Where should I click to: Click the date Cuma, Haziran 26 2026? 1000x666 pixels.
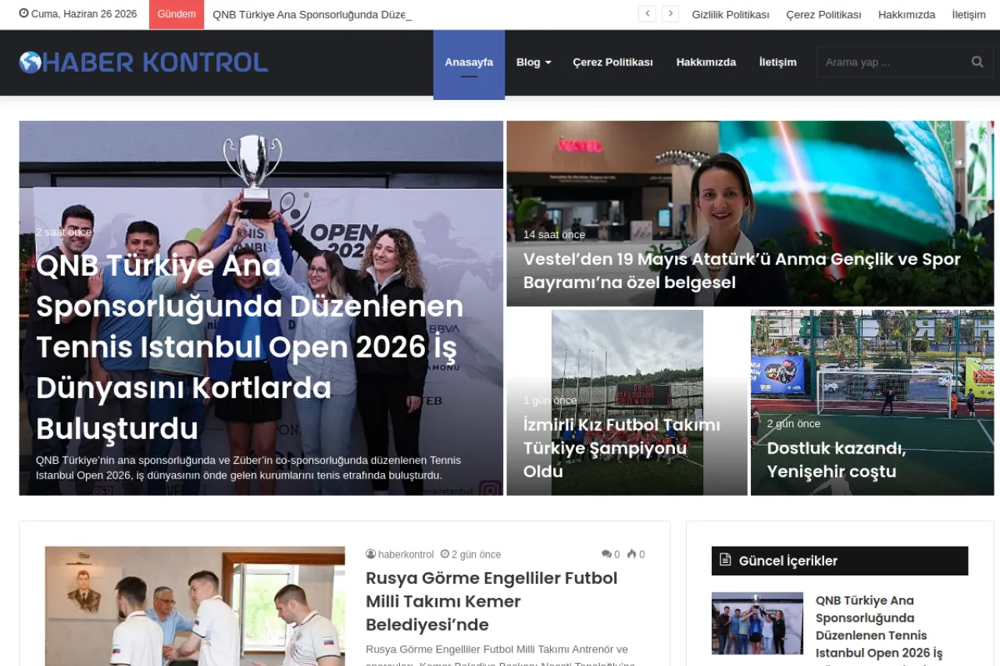click(84, 14)
